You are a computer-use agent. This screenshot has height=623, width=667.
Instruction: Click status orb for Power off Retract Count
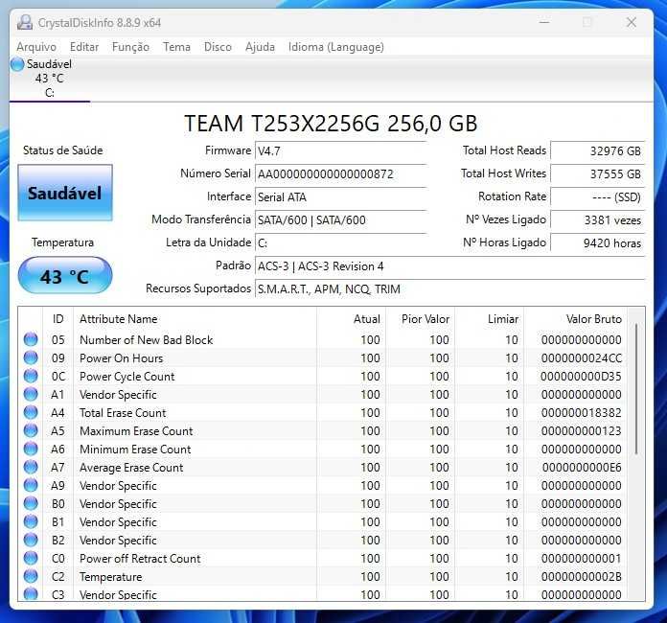click(x=31, y=559)
